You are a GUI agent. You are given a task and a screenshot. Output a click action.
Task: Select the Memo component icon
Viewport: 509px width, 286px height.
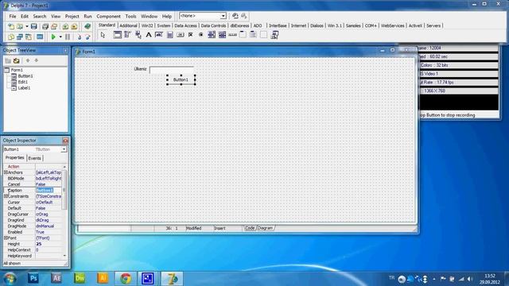point(169,35)
